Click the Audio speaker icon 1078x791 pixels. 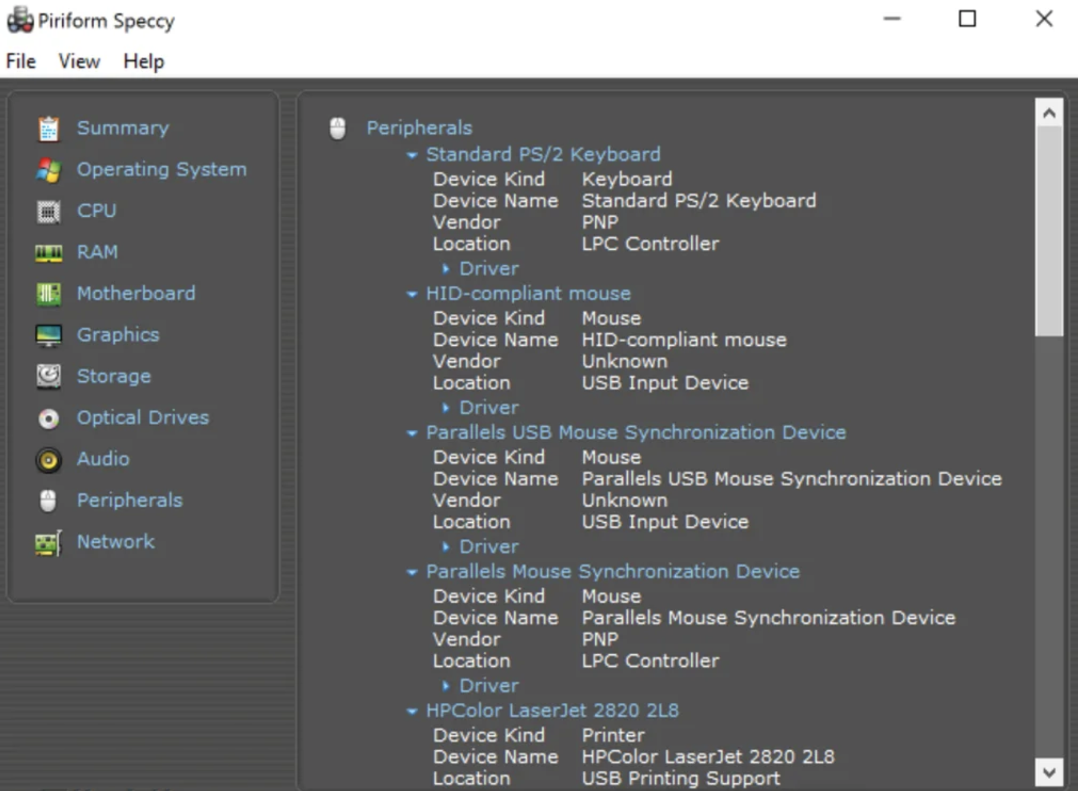coord(49,460)
